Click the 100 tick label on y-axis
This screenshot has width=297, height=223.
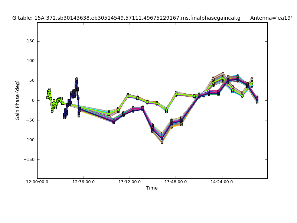30,61
